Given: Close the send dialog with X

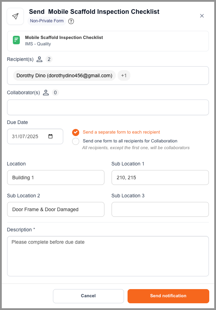Looking at the screenshot, I should (x=202, y=16).
